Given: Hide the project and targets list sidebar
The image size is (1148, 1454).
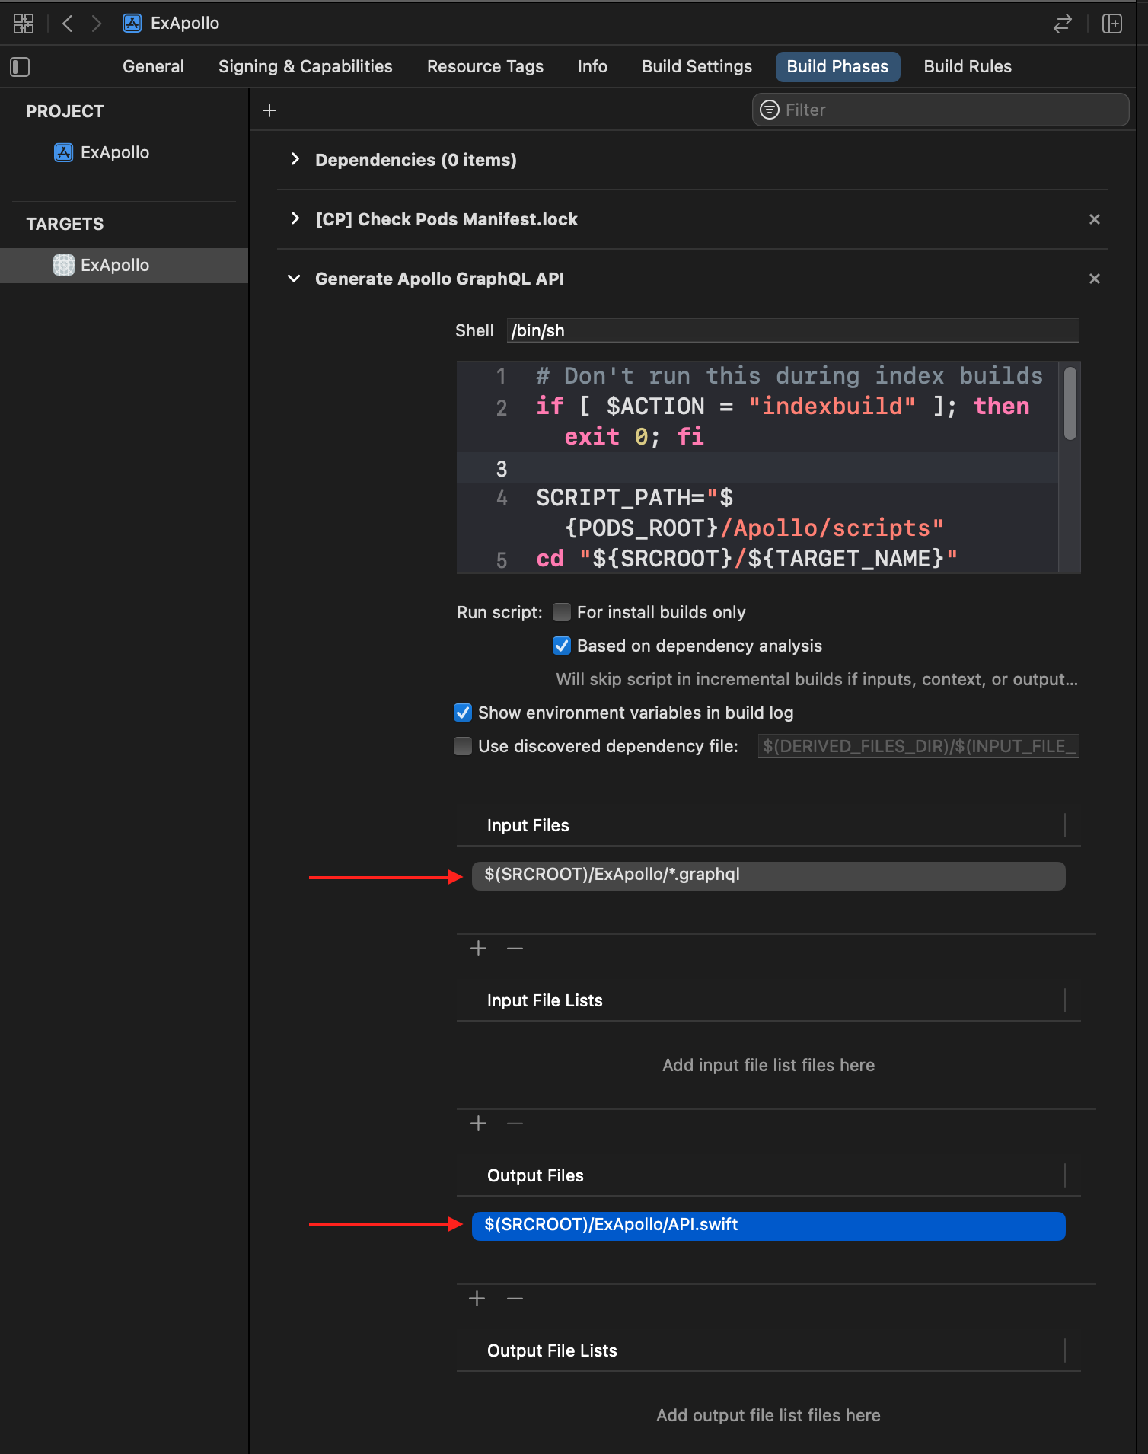Looking at the screenshot, I should pyautogui.click(x=20, y=67).
